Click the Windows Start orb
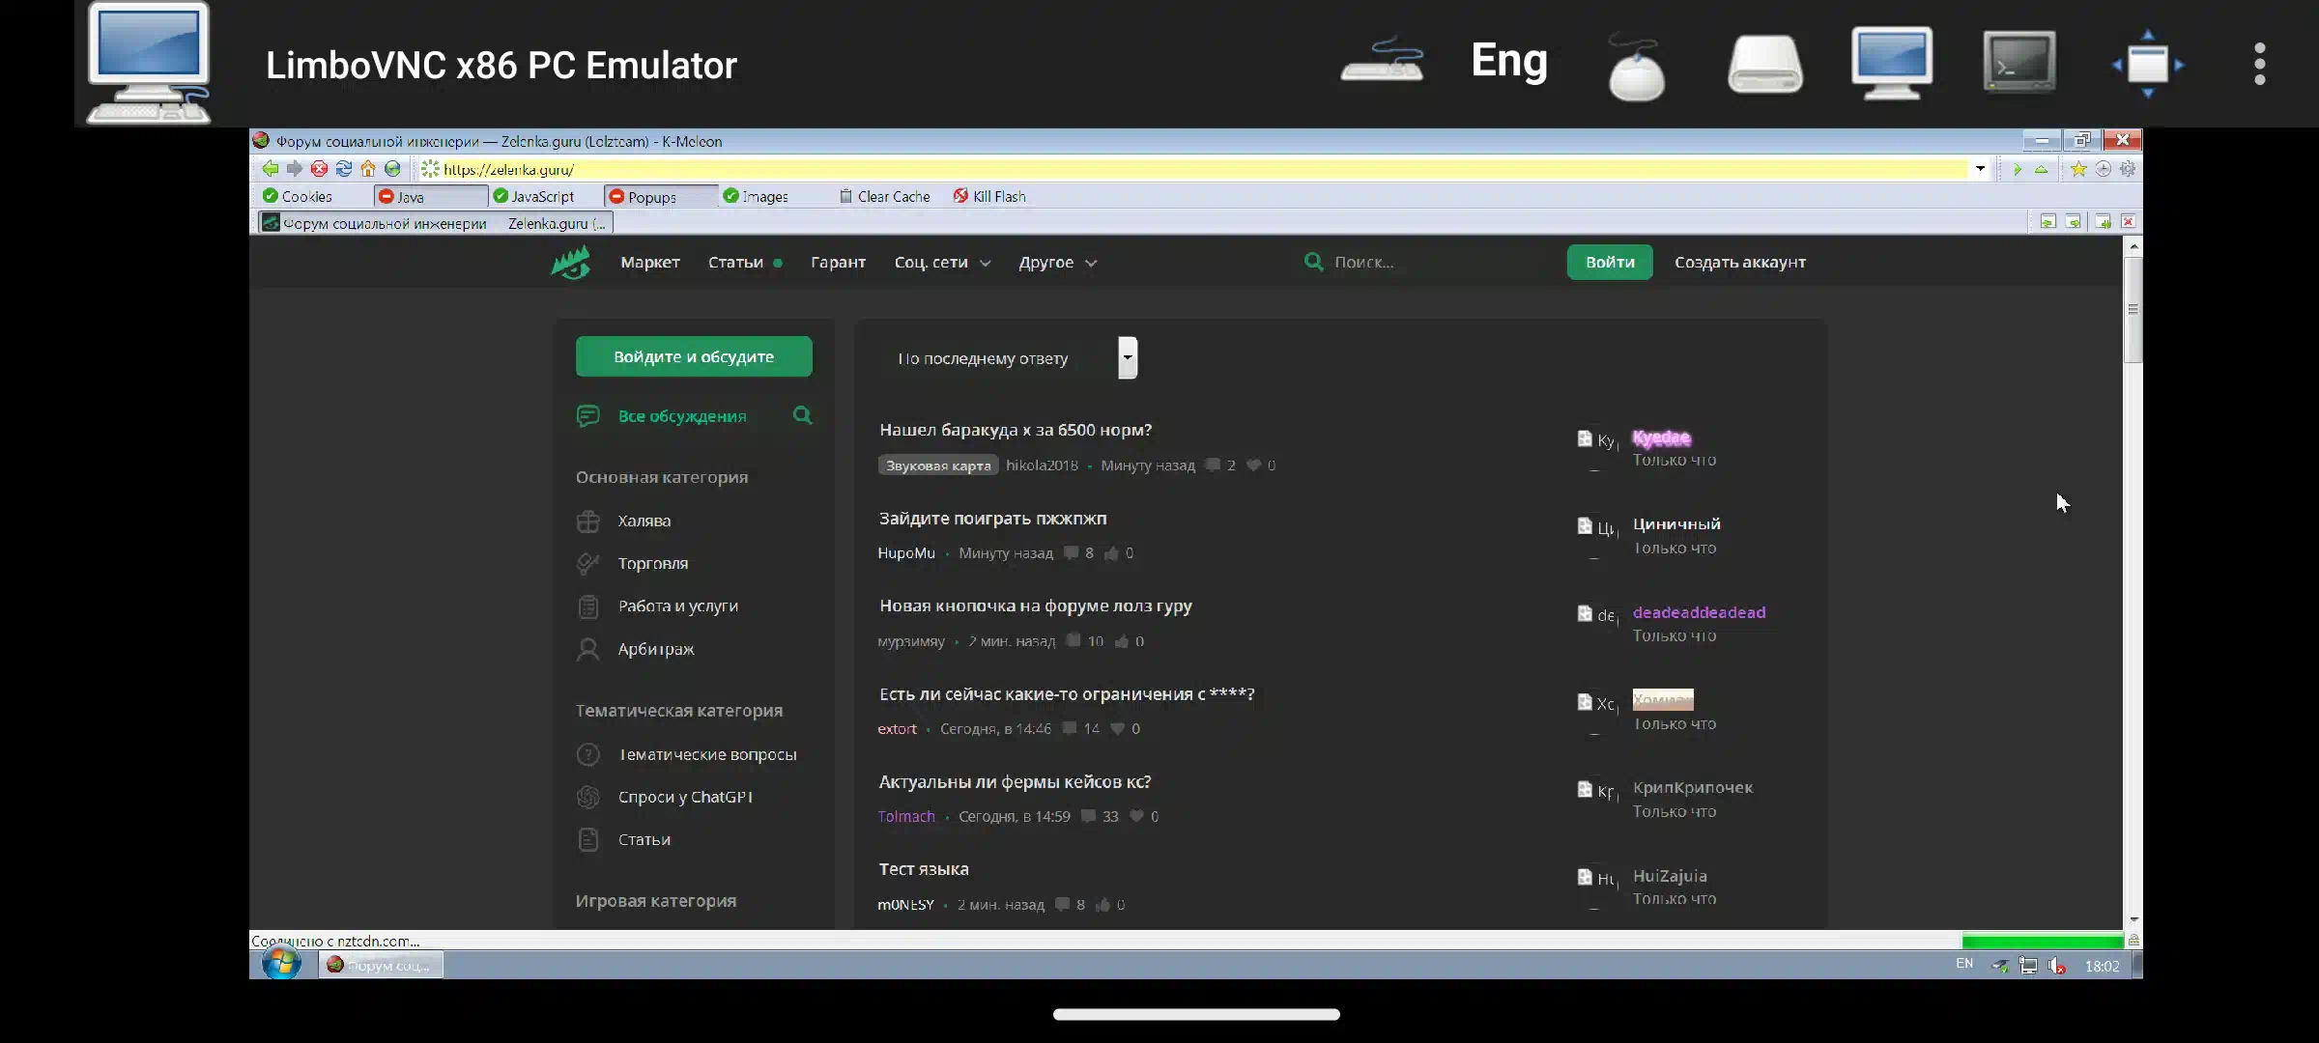 (x=281, y=963)
